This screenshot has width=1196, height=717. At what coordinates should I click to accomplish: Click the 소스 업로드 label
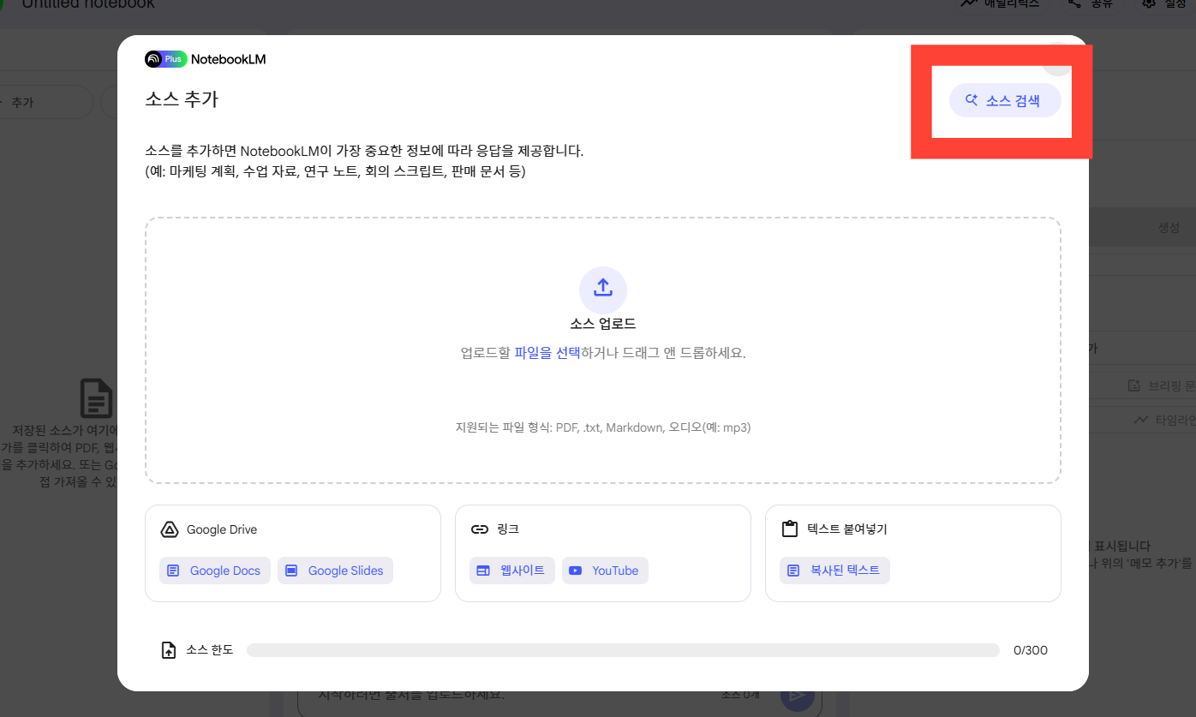point(603,324)
